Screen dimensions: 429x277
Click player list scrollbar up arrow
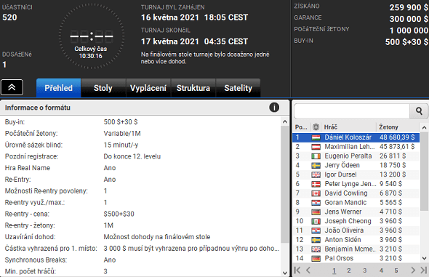click(x=424, y=127)
